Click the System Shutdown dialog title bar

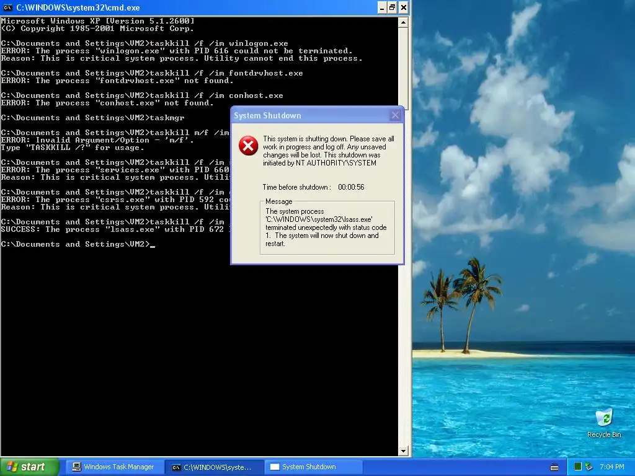click(311, 115)
